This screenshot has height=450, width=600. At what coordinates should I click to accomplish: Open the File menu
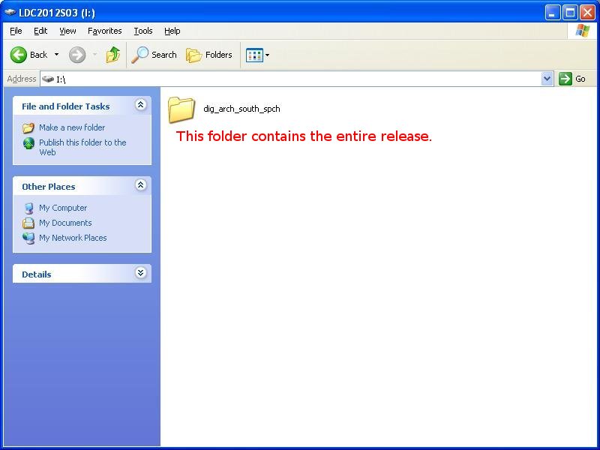point(16,31)
